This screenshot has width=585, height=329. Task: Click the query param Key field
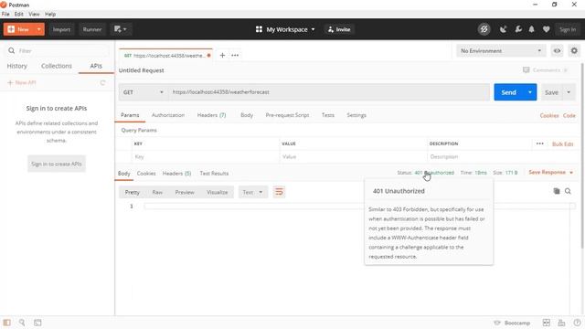point(205,157)
